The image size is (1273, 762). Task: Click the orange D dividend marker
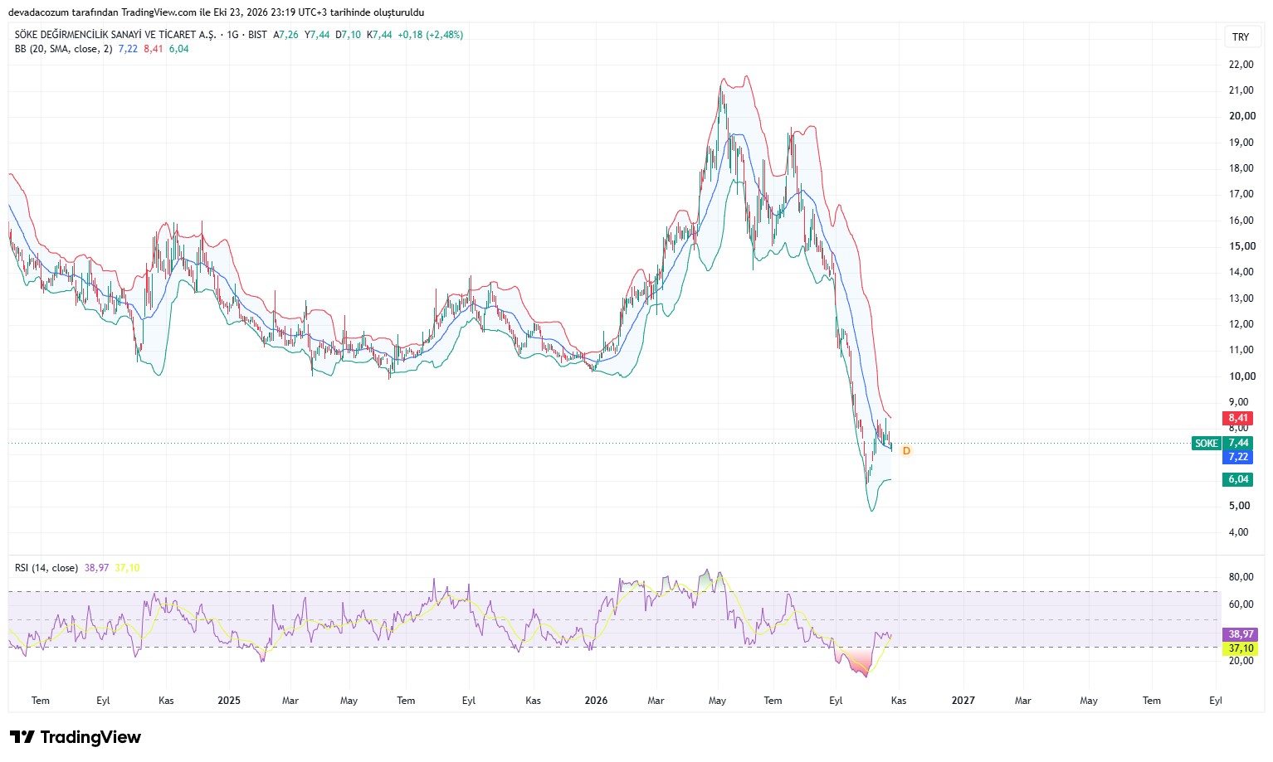(906, 451)
